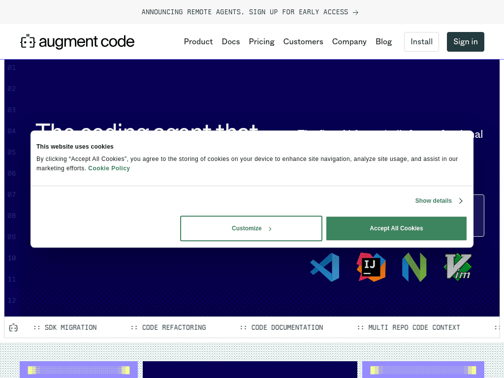Click the IntelliJ IDEA icon
The height and width of the screenshot is (378, 504).
coord(371,267)
